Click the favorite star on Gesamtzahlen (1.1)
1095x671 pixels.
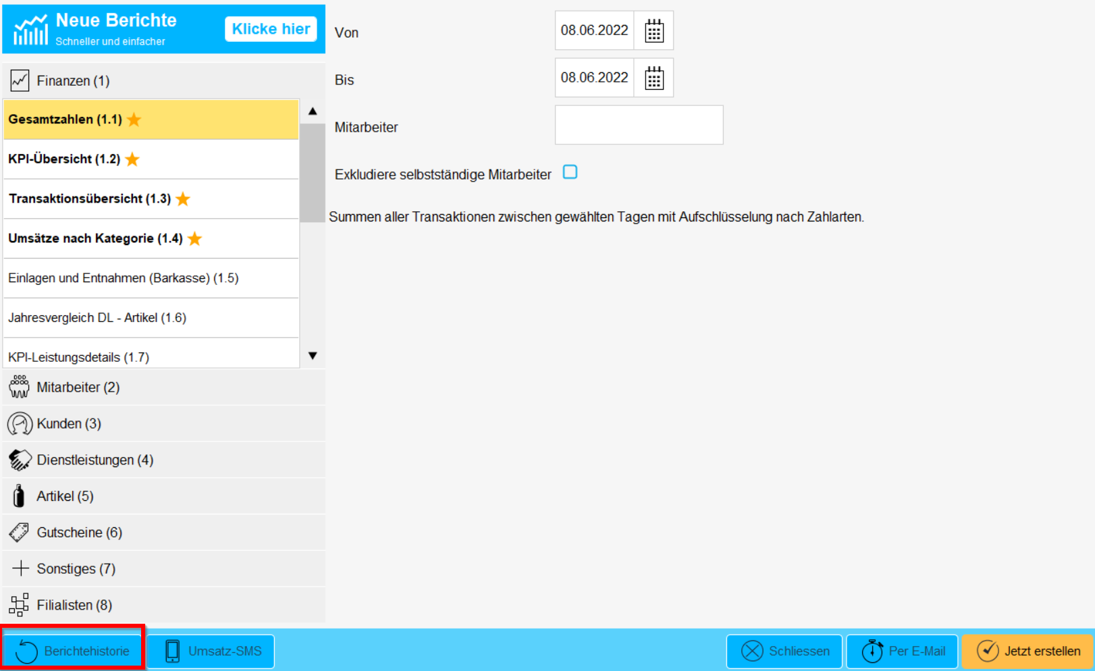click(x=134, y=119)
